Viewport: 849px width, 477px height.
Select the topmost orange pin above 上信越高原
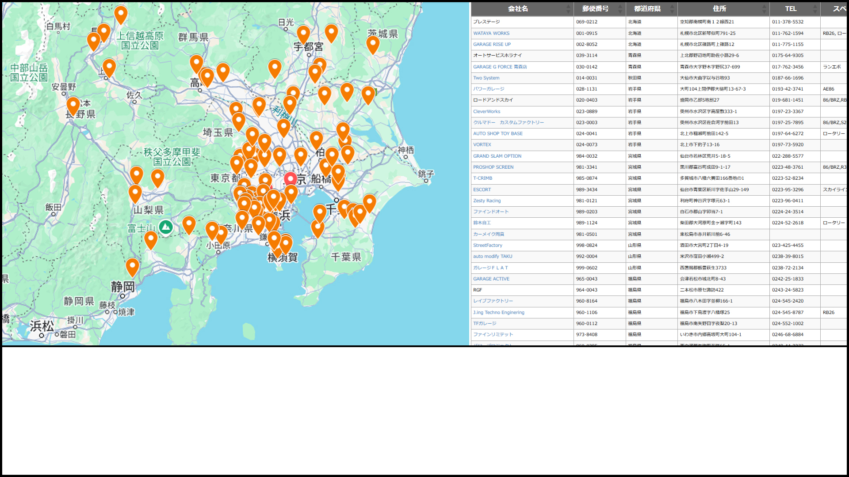(x=121, y=14)
